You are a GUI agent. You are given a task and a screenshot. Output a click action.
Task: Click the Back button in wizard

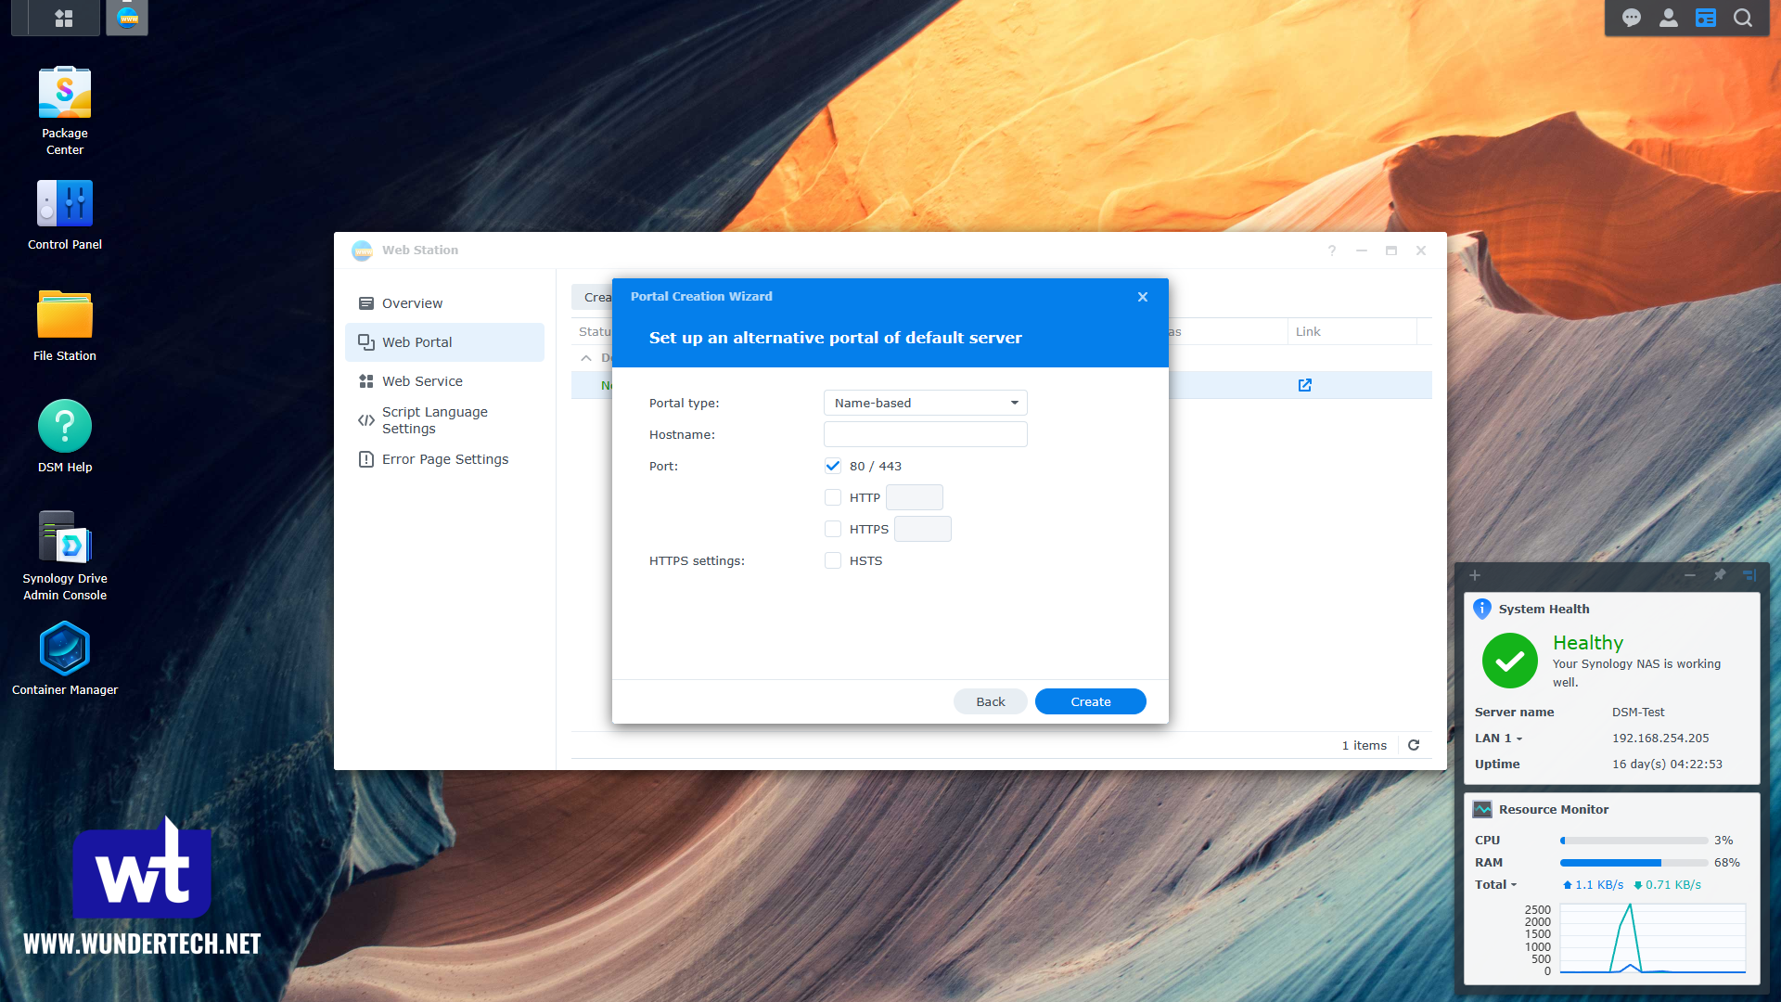(991, 701)
